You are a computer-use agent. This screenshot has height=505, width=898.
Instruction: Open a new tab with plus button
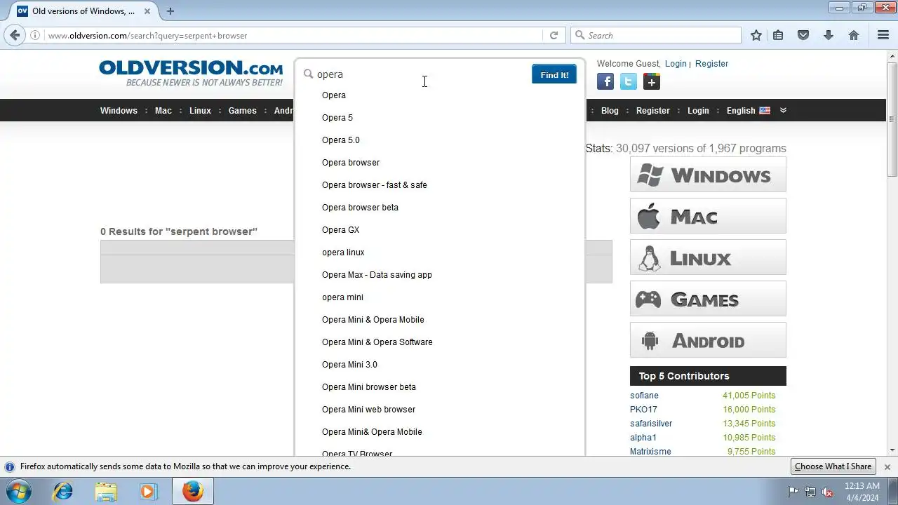click(170, 11)
